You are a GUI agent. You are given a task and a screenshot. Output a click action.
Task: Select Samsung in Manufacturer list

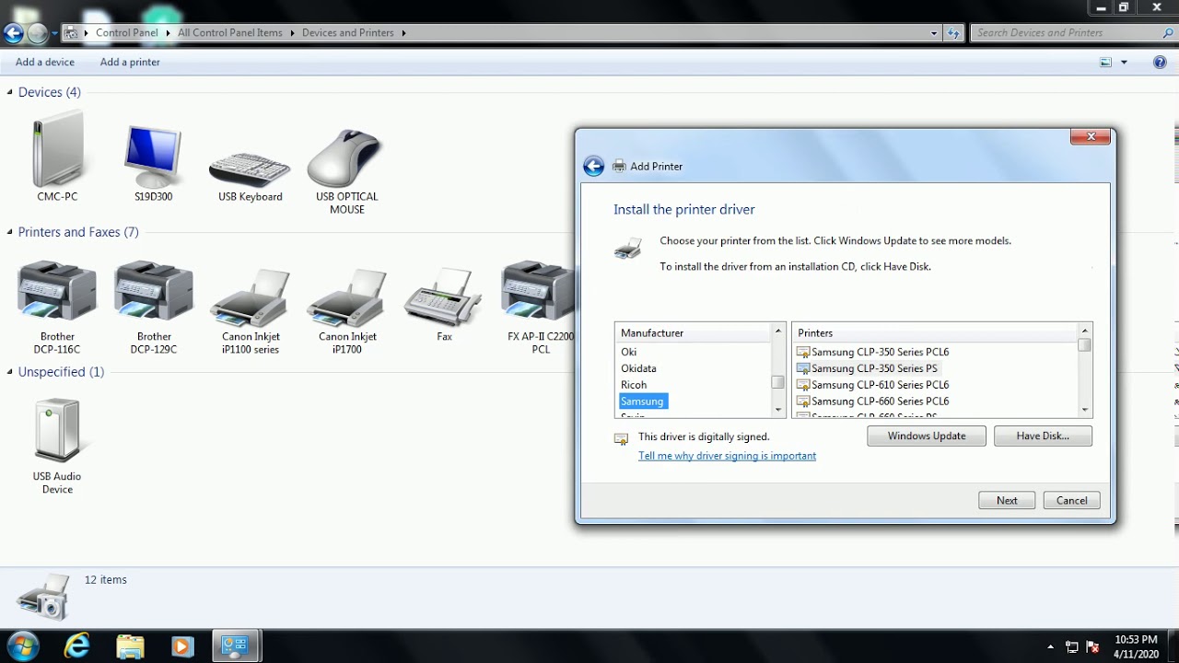(643, 401)
